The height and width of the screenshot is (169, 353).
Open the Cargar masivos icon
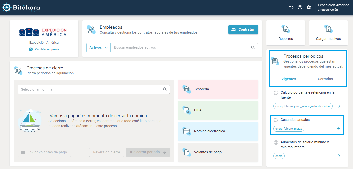click(x=328, y=29)
